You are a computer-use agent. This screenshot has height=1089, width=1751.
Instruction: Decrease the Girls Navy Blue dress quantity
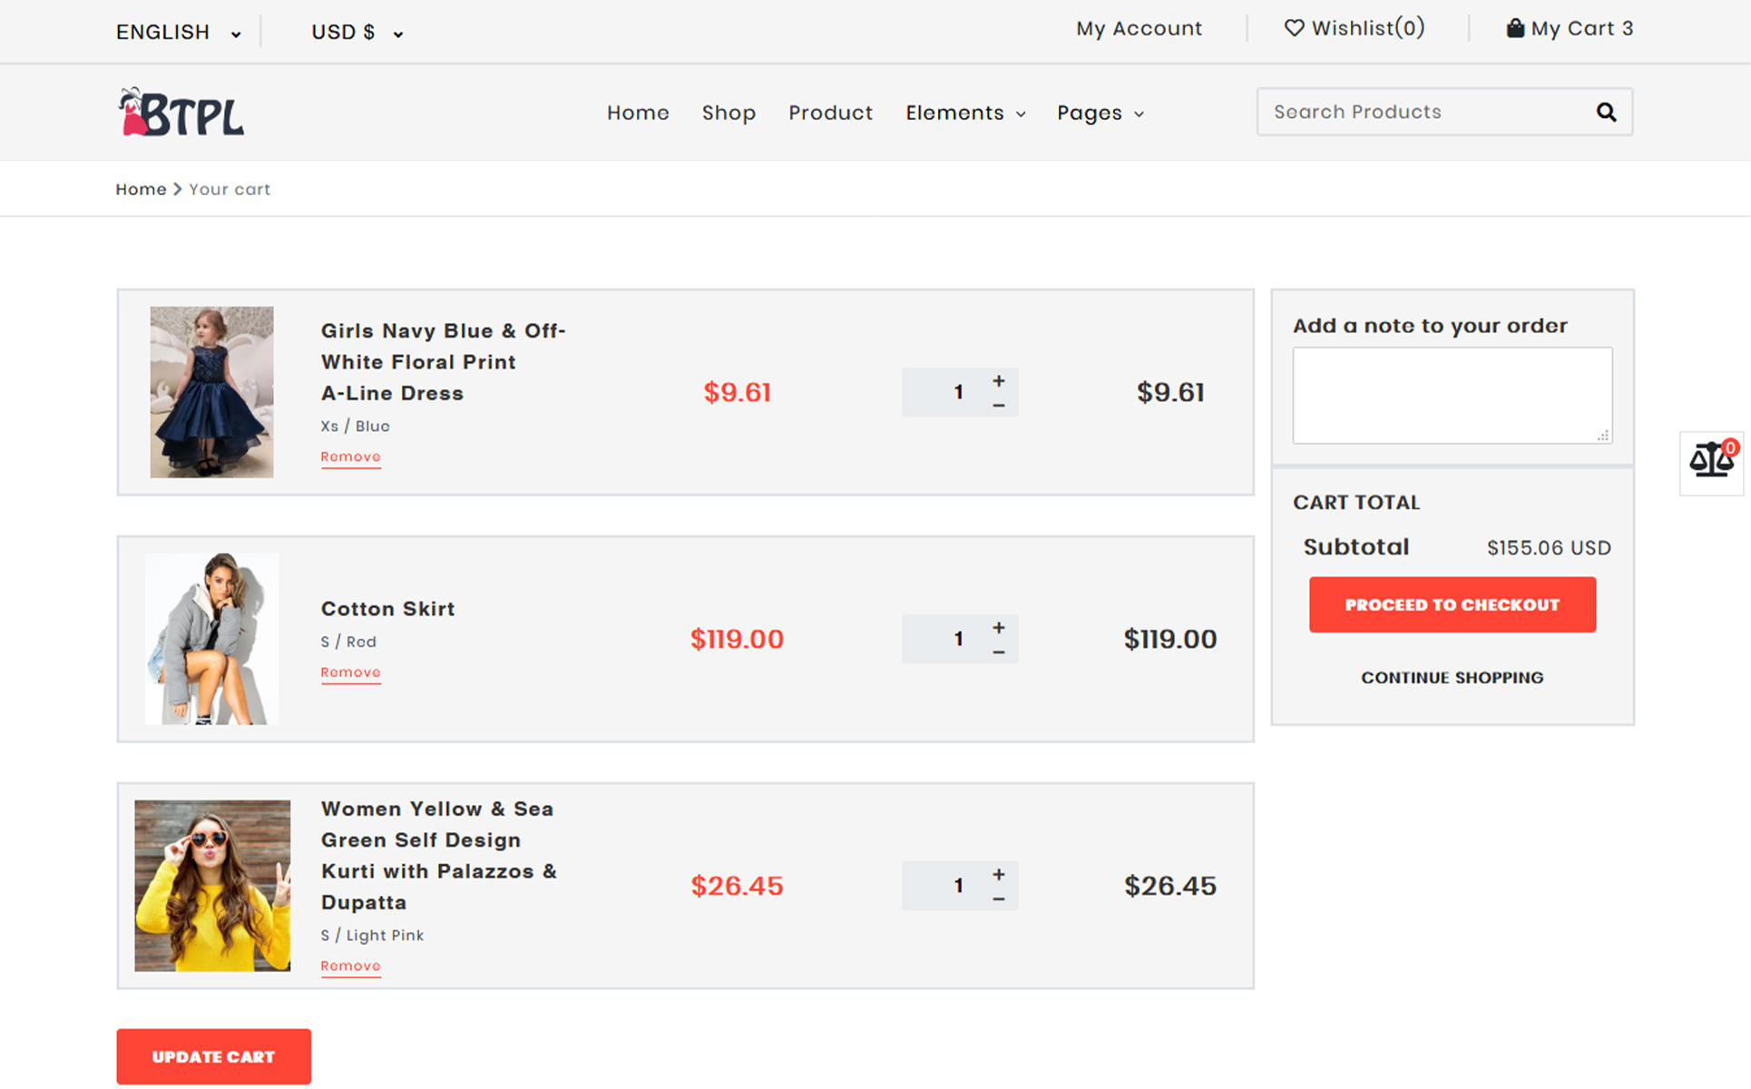coord(999,406)
